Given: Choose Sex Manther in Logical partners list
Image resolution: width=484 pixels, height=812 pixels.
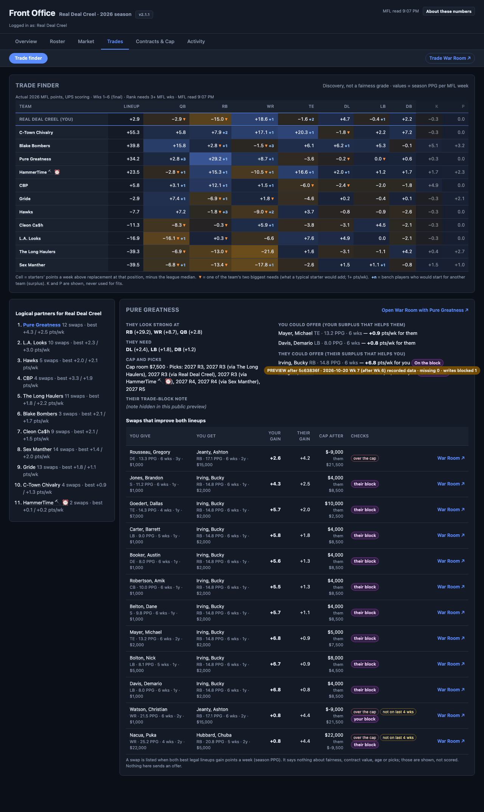Looking at the screenshot, I should point(37,450).
